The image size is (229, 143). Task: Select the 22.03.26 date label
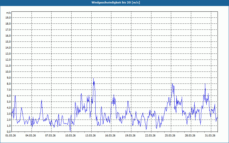[150, 136]
